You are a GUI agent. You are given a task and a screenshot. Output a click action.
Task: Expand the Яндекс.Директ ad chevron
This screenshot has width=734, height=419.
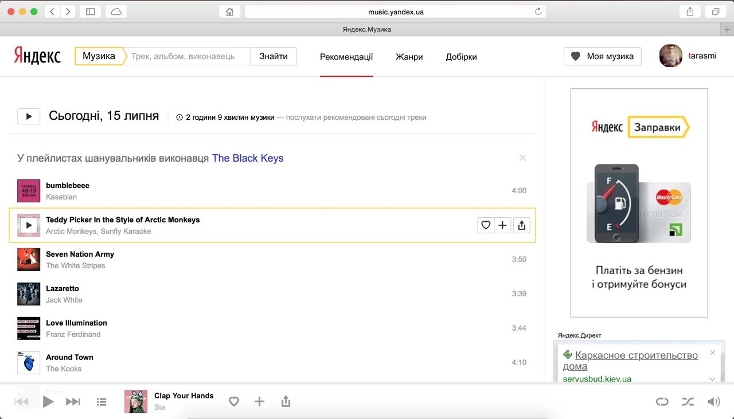(712, 379)
